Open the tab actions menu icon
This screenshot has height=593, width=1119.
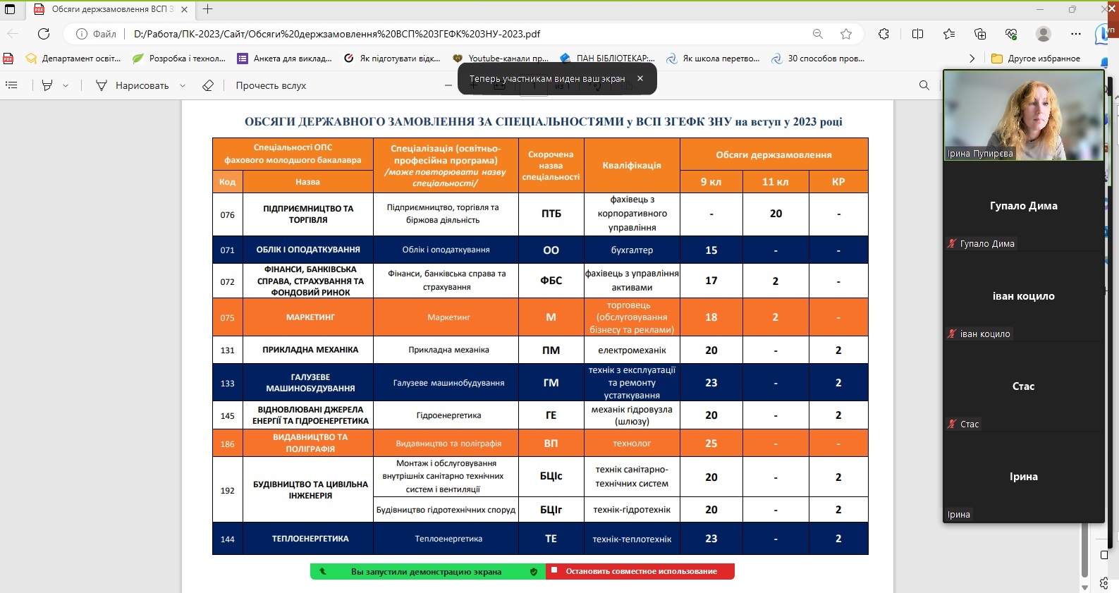pyautogui.click(x=10, y=9)
